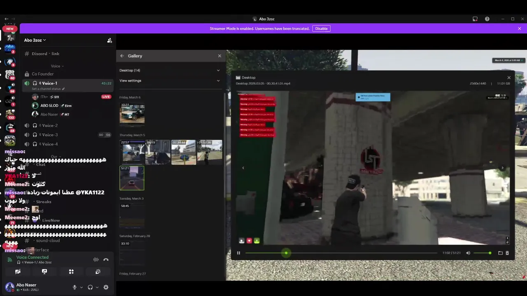Click the green share icon on the video

tap(257, 241)
